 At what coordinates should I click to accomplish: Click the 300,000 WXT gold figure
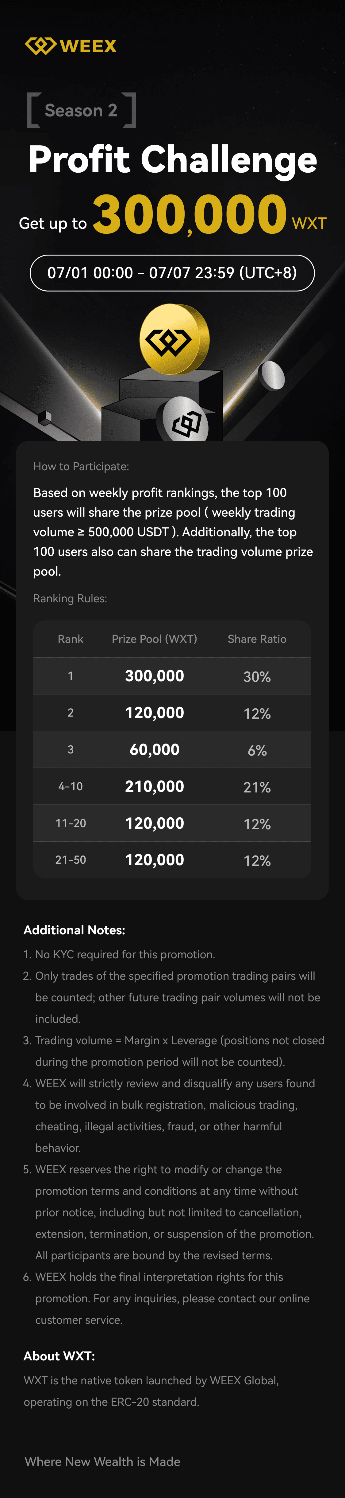point(189,215)
